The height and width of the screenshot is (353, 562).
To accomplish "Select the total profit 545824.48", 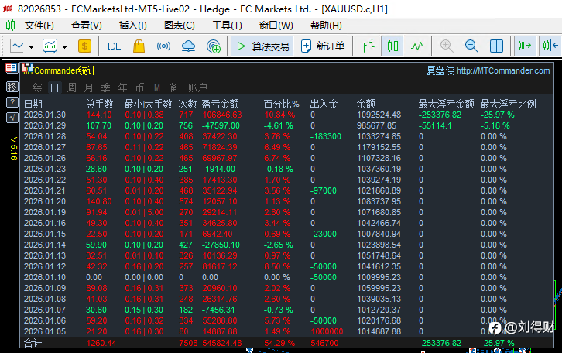I will 222,343.
